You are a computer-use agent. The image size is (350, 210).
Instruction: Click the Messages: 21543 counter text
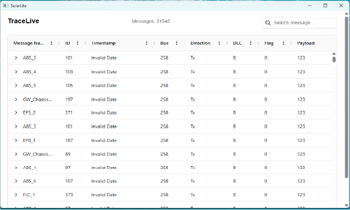(x=151, y=21)
